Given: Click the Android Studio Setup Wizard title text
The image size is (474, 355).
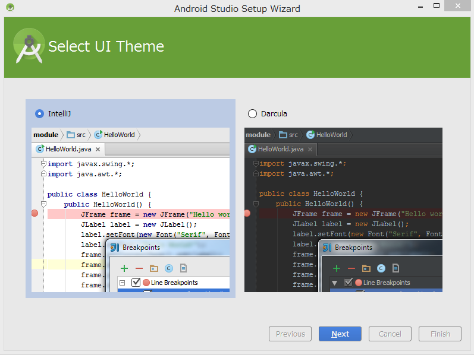Looking at the screenshot, I should [x=237, y=8].
